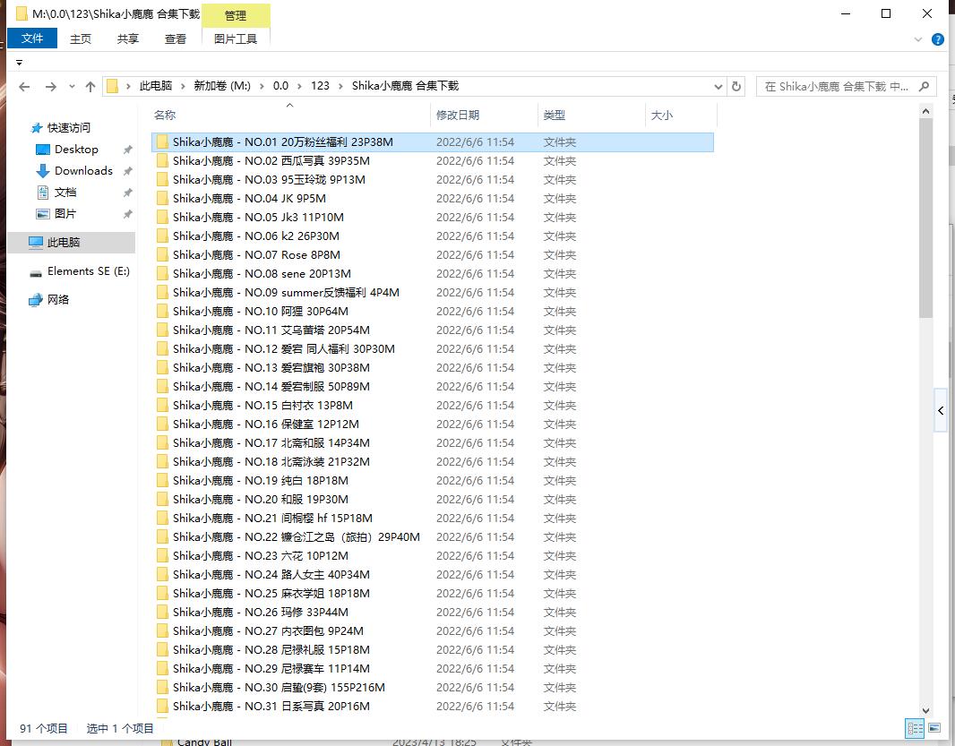Click folder icon of NO.15 白衬衣 13P8M
Screen dimensions: 955x746
162,405
